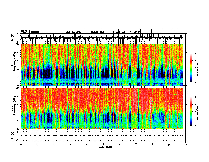
Task: Click the "7" tick on Time axis
Action: pos(136,145)
